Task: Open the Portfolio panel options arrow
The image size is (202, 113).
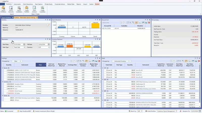Action: pyautogui.click(x=46, y=20)
